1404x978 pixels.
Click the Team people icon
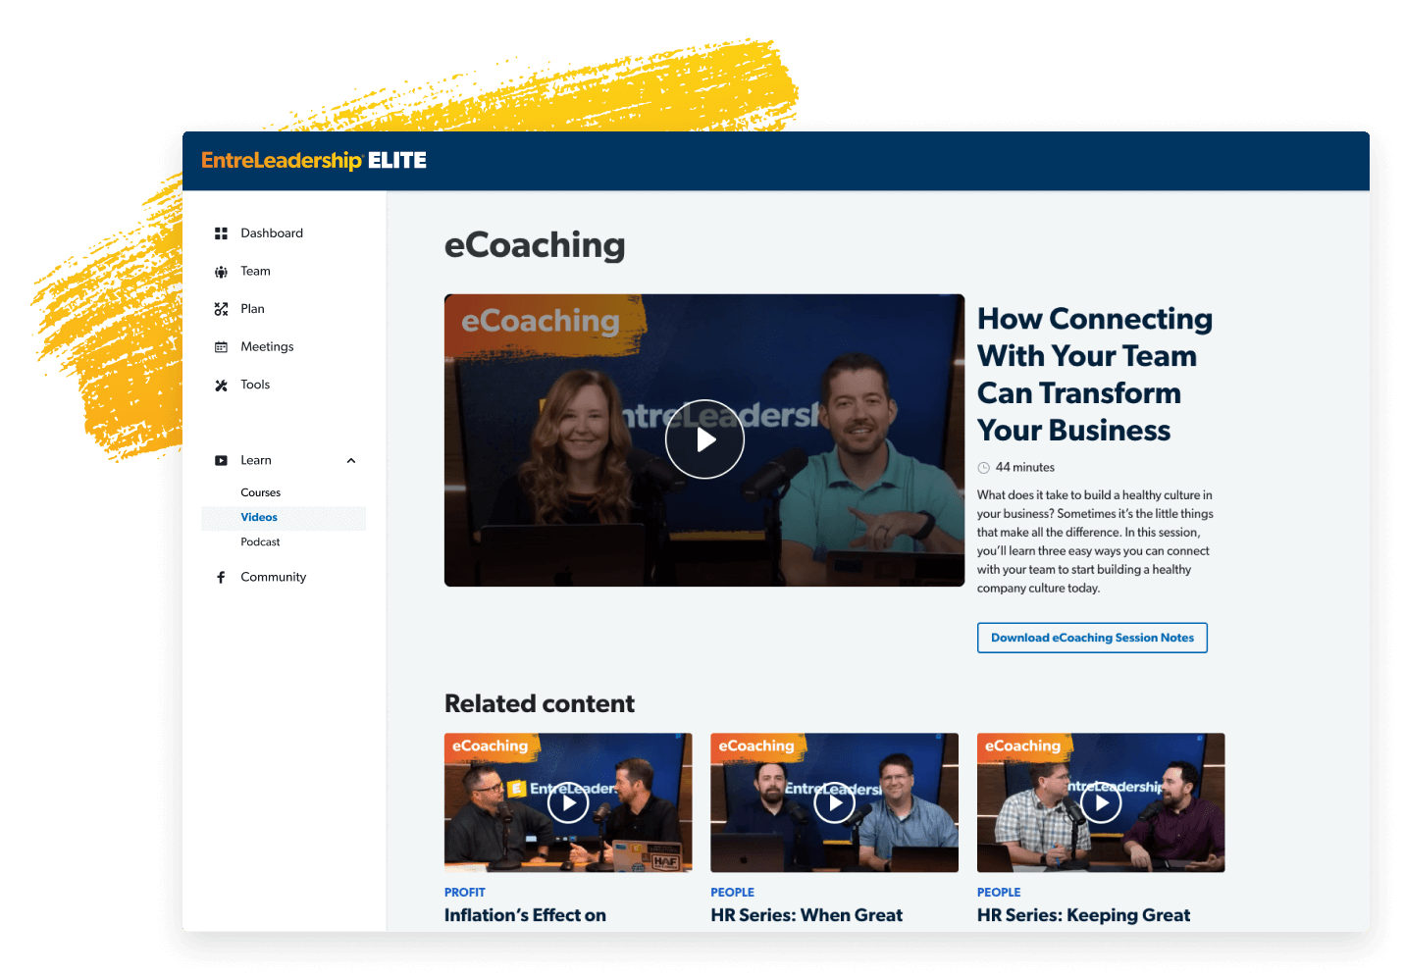pyautogui.click(x=221, y=272)
